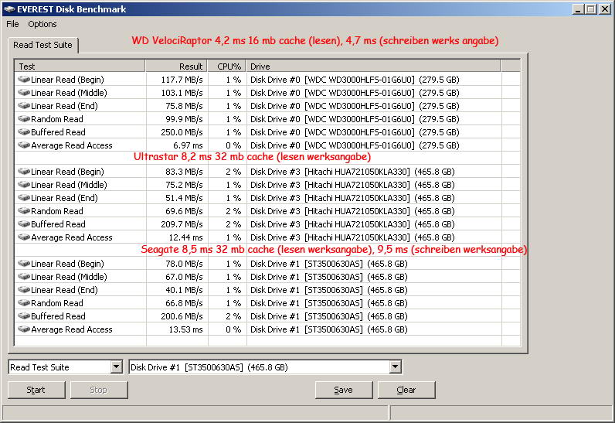Click the Disk Drive #1 [ST3500630AS] combo box field

click(265, 367)
